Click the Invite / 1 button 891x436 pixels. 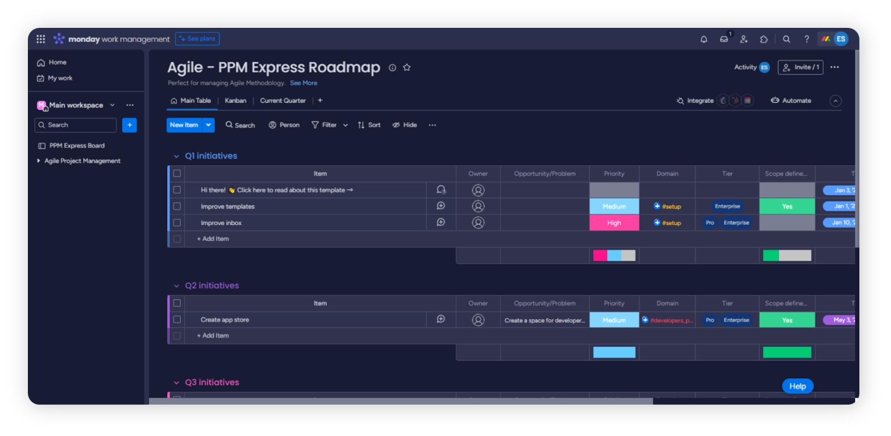800,67
